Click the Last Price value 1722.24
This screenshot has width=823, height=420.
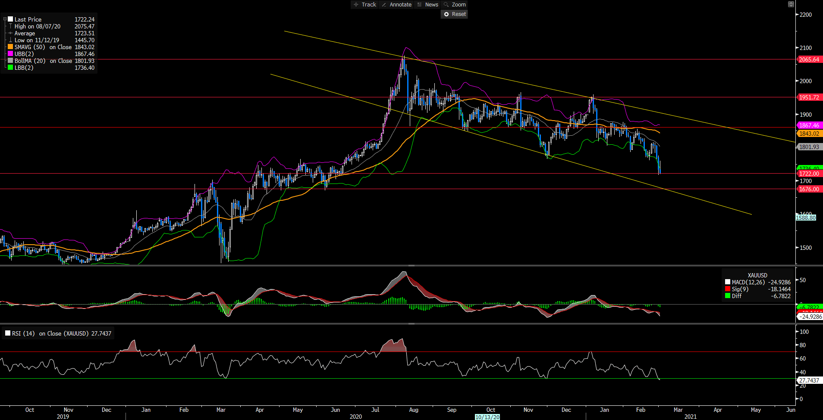point(85,19)
